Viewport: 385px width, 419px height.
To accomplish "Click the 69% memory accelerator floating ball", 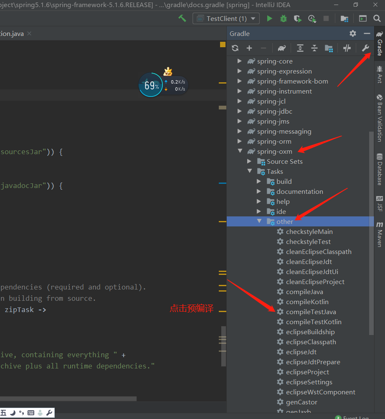I will (x=151, y=85).
